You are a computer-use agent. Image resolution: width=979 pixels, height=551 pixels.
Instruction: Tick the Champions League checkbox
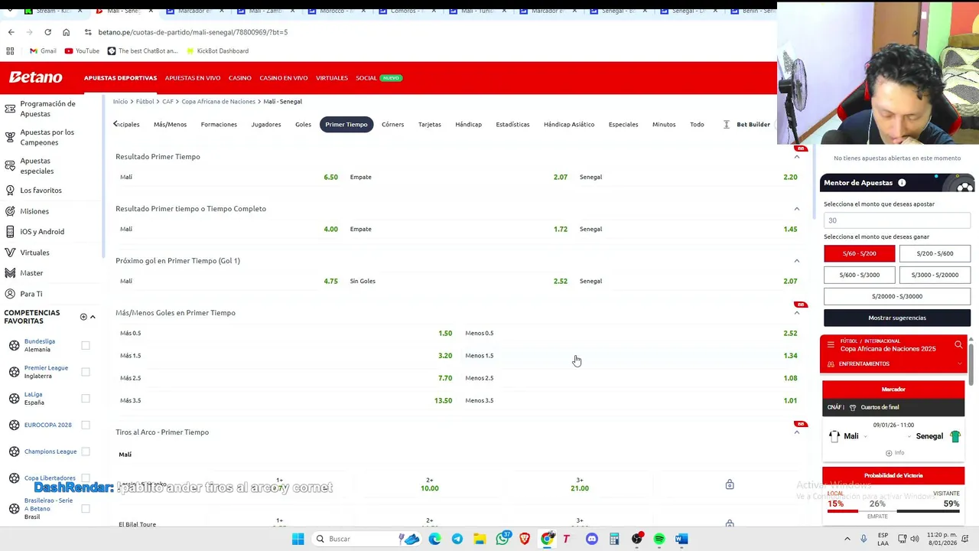pos(86,452)
